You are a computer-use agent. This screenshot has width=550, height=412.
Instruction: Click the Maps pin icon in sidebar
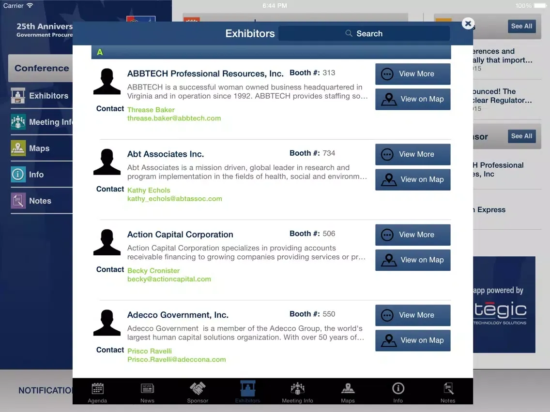[18, 148]
